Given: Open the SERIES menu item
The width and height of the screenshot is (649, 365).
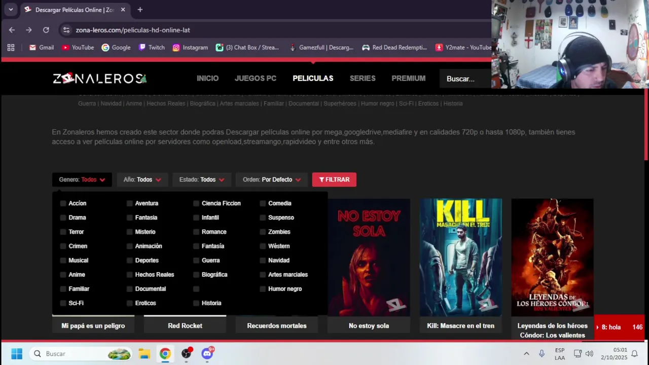Looking at the screenshot, I should 363,79.
